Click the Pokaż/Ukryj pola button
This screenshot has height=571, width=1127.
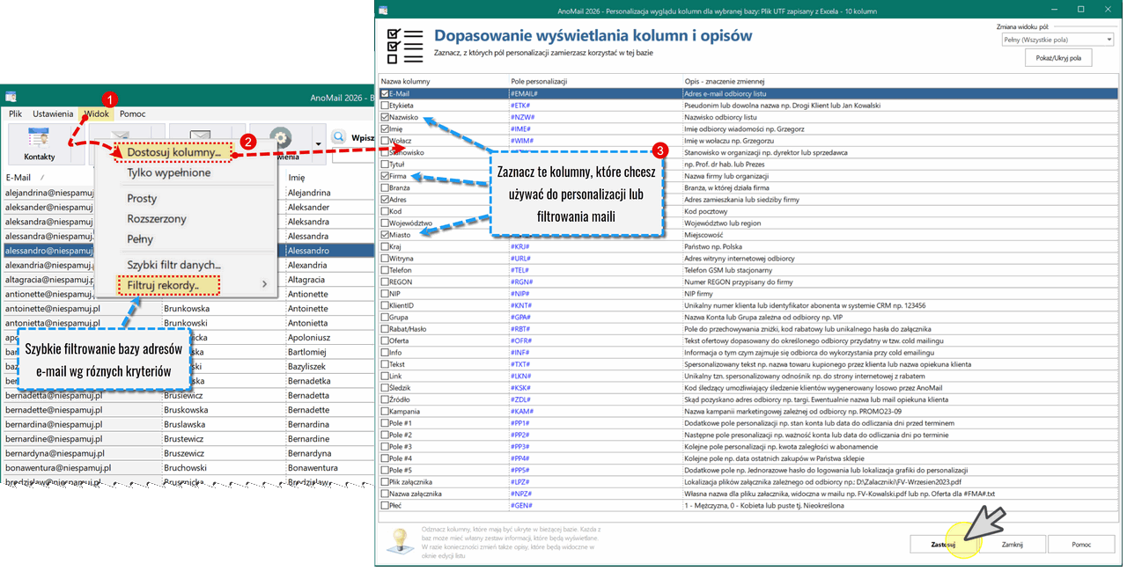coord(1057,58)
